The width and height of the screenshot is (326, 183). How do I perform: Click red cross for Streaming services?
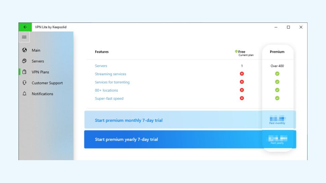242,74
